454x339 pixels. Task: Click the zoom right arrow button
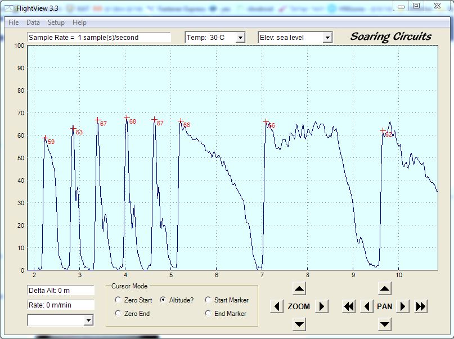tap(322, 306)
